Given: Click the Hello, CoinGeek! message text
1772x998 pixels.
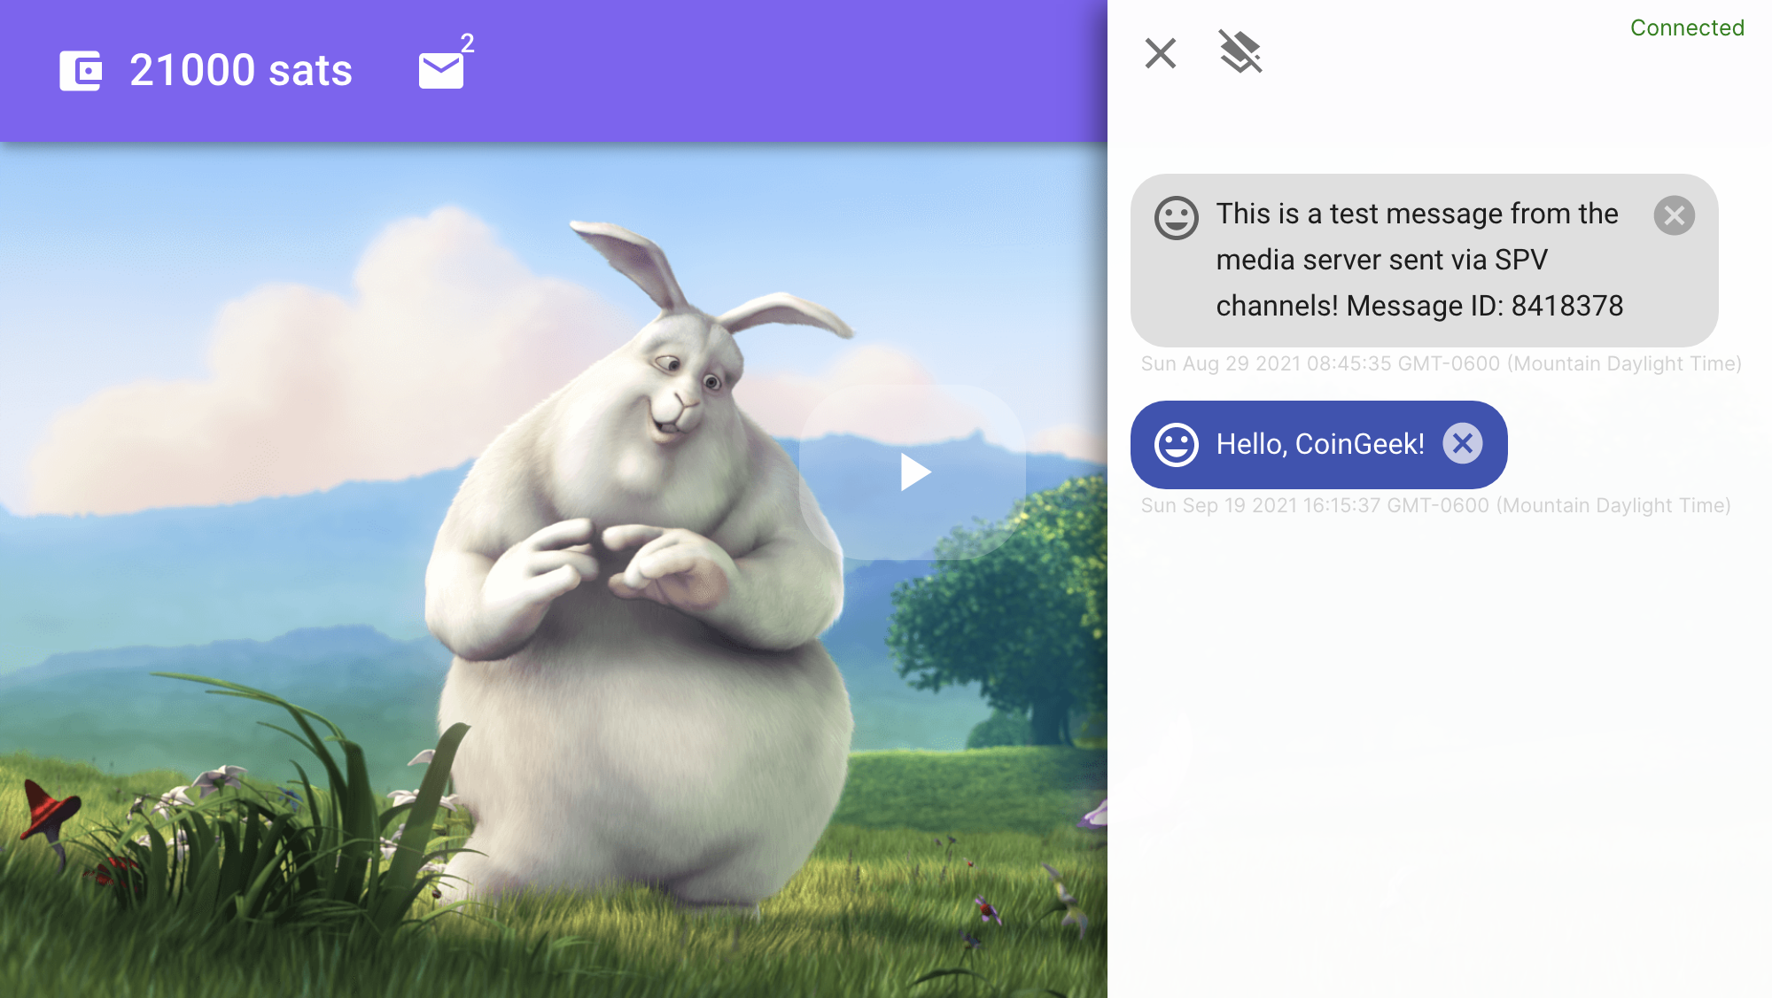Looking at the screenshot, I should [1320, 444].
